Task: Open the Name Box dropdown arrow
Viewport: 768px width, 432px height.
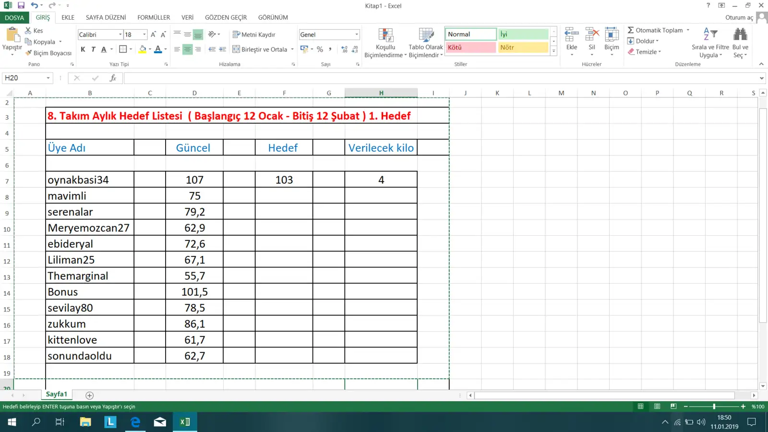Action: click(48, 78)
